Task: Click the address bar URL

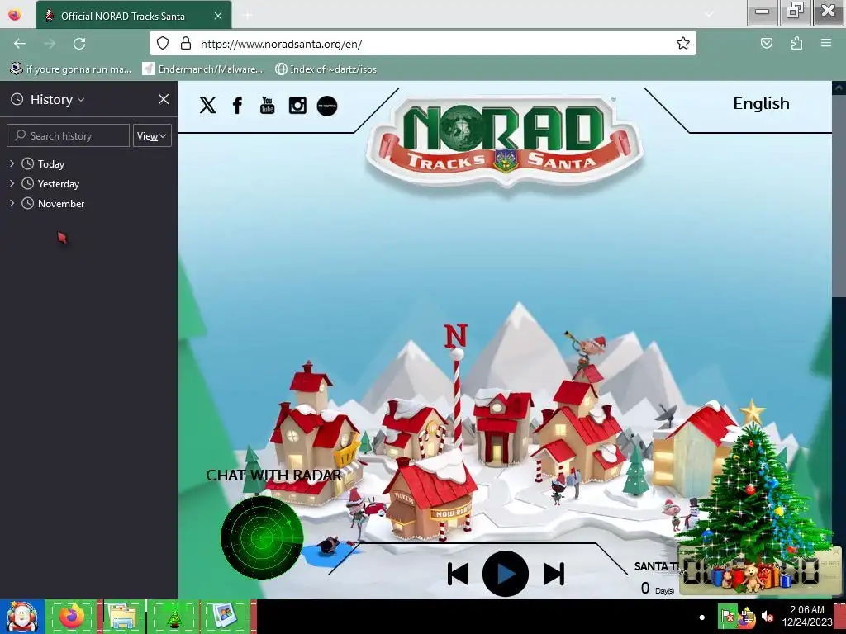Action: [281, 44]
